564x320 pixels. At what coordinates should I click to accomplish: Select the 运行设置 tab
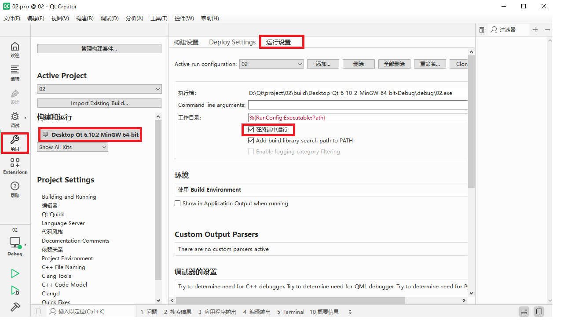[x=278, y=42]
